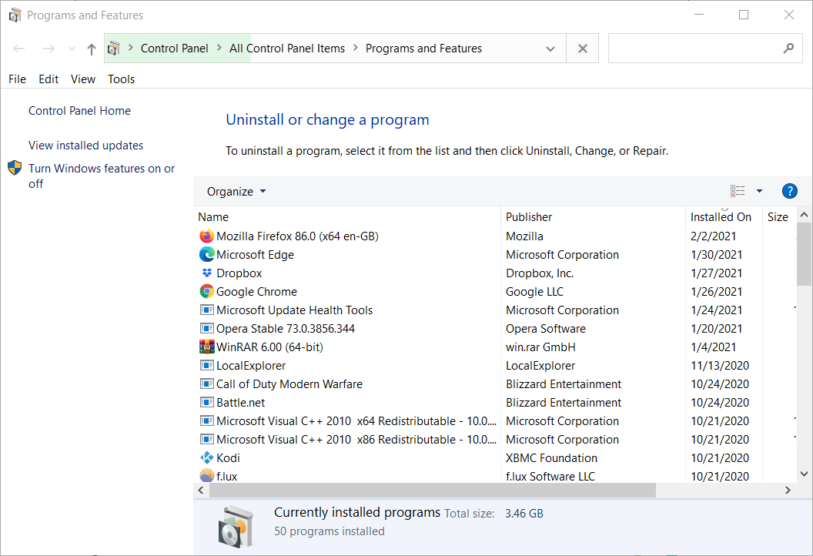Open the File menu

click(x=17, y=79)
